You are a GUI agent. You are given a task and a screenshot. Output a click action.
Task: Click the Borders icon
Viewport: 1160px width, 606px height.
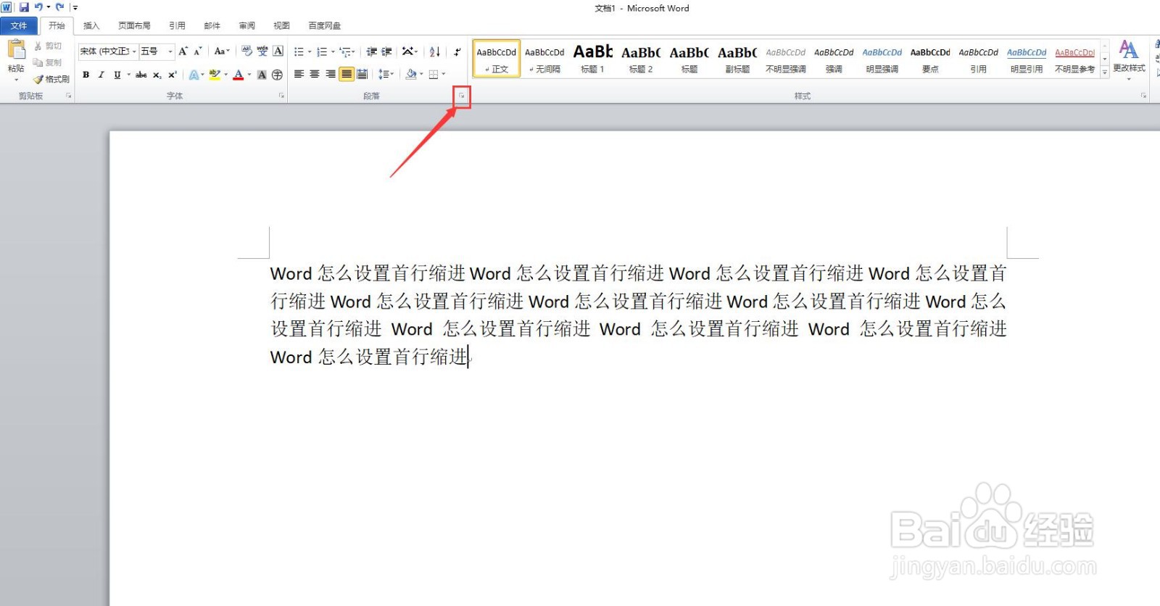[x=434, y=74]
